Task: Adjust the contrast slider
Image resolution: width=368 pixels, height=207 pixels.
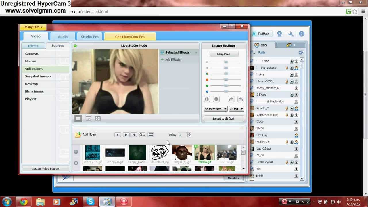Action: (226, 68)
